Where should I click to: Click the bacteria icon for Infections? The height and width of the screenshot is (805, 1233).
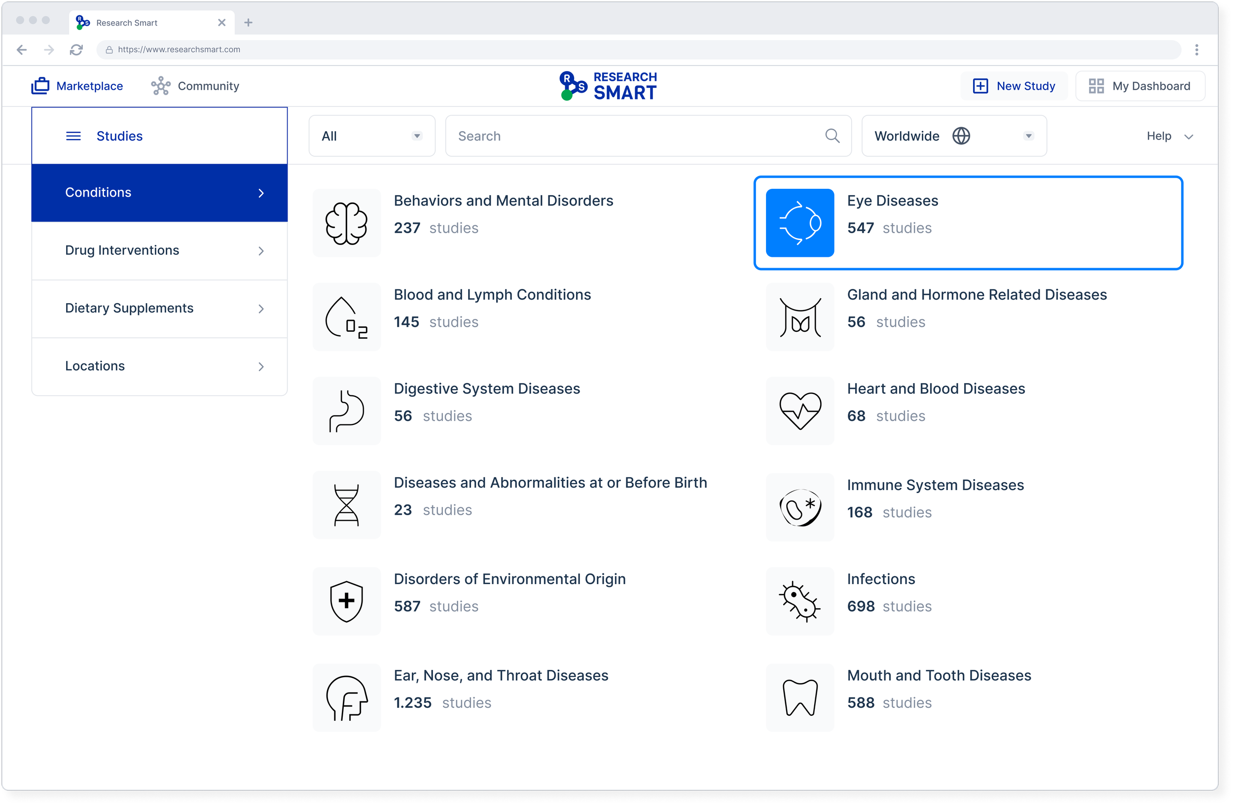[x=799, y=601]
